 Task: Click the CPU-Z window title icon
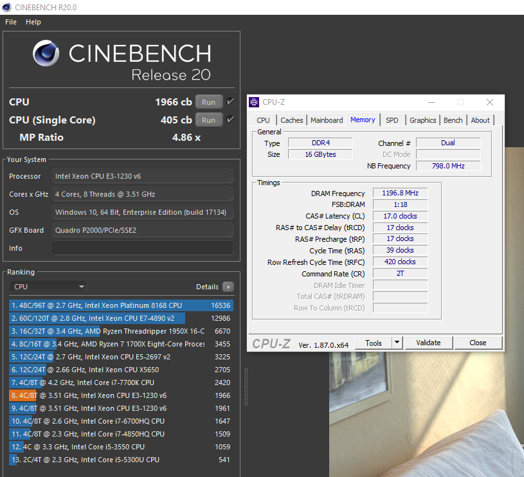254,102
